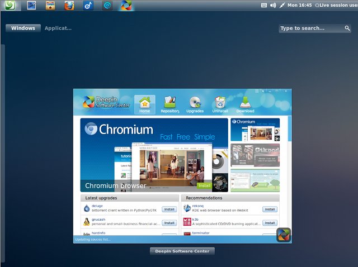Click the Software Center vertical scrollbar

290,129
